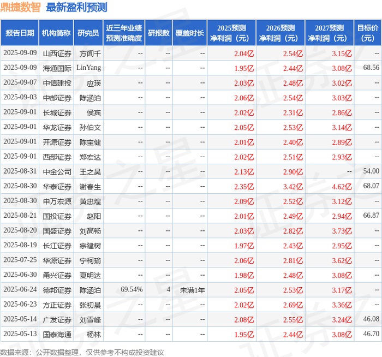Select the 2026预测净利润 column header

pos(280,33)
